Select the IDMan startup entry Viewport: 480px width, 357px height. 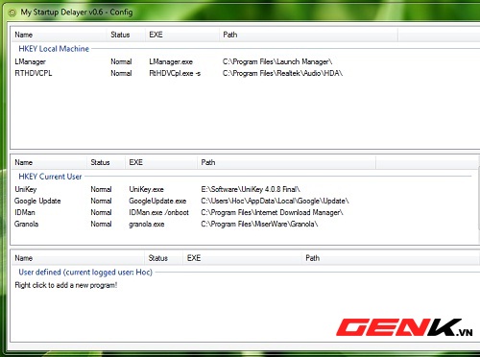point(25,212)
